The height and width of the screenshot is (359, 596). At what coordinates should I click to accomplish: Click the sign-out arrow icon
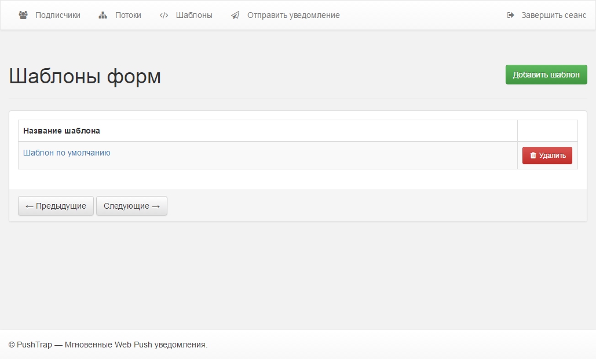[x=510, y=15]
